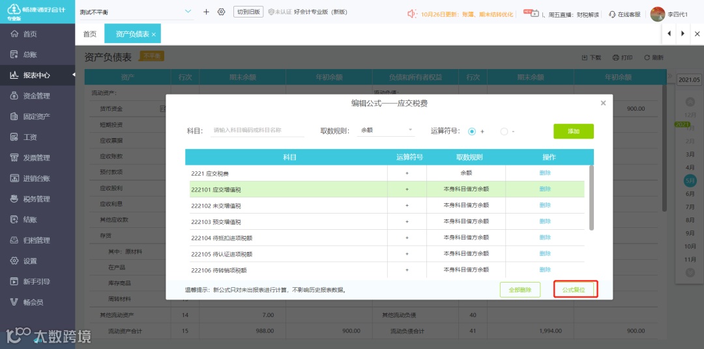Select the minus 运算符号 radio button
Image resolution: width=704 pixels, height=349 pixels.
point(504,132)
